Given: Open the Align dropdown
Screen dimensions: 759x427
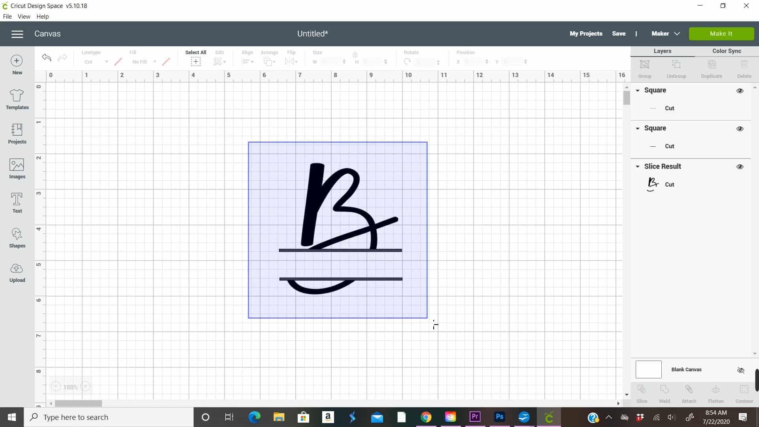Looking at the screenshot, I should coord(247,62).
